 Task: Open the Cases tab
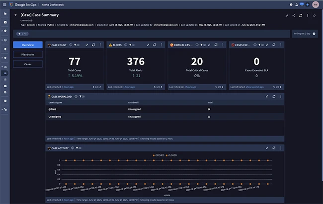pyautogui.click(x=28, y=64)
